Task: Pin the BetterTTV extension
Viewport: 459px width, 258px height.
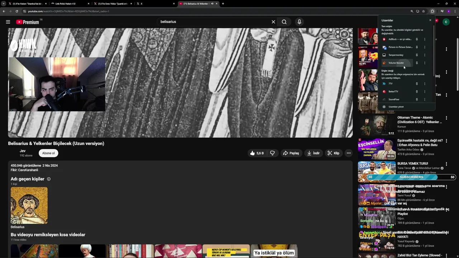Action: tap(417, 91)
